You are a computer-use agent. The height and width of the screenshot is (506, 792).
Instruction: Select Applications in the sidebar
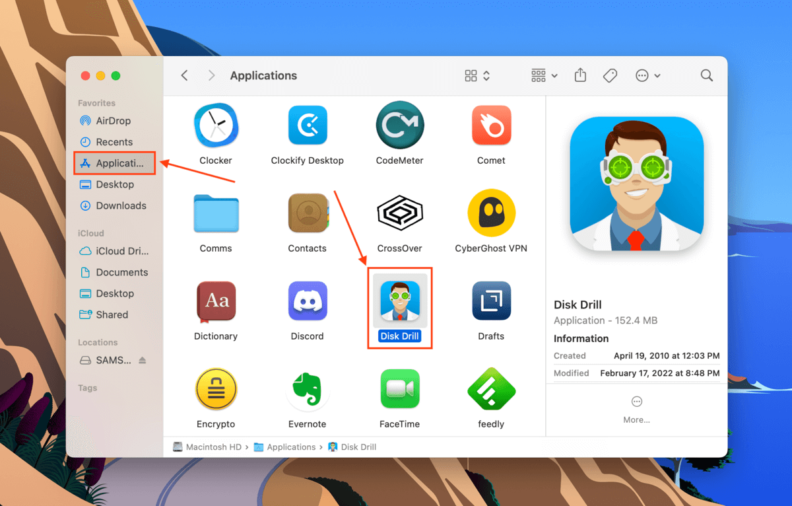pyautogui.click(x=115, y=163)
